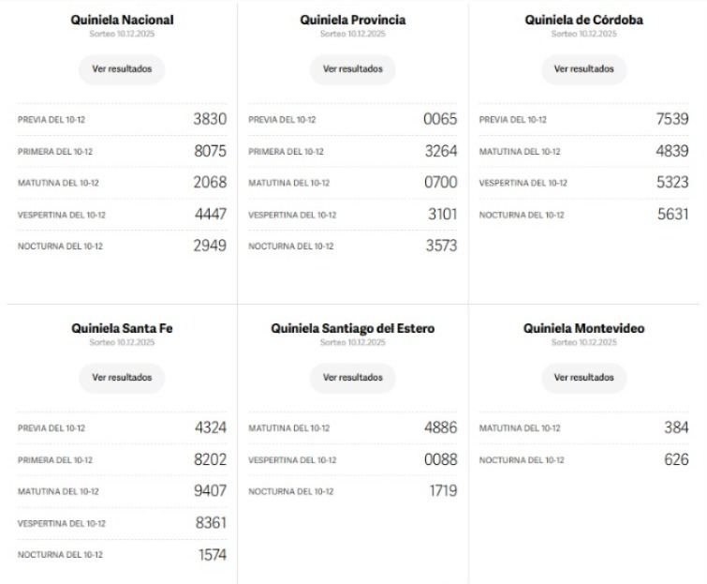
Task: Open Ver resultados for Quiniela Provincia
Action: click(x=352, y=69)
